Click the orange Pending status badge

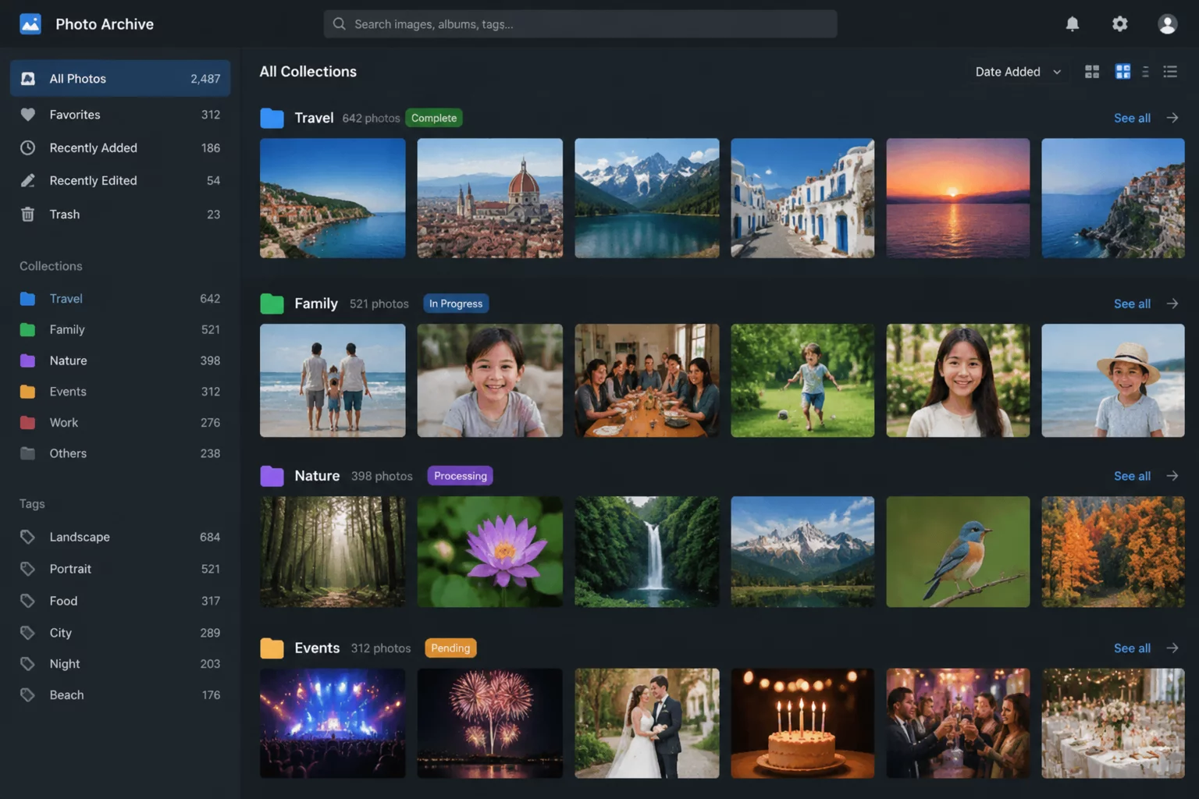tap(450, 648)
